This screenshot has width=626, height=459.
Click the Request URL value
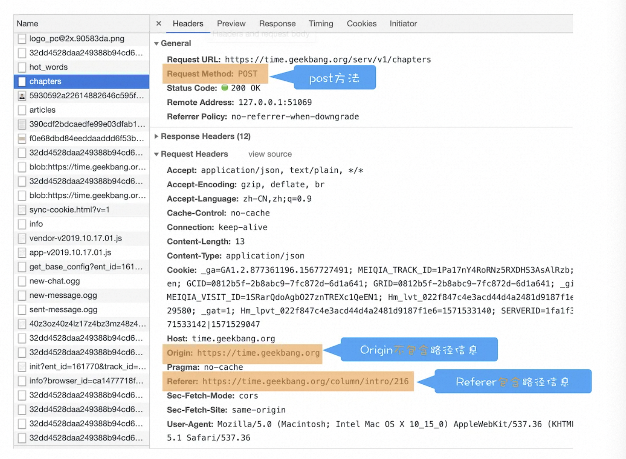pos(328,60)
